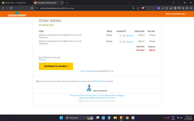194x121 pixels.
Task: Click the share page icon
Action: [138, 8]
